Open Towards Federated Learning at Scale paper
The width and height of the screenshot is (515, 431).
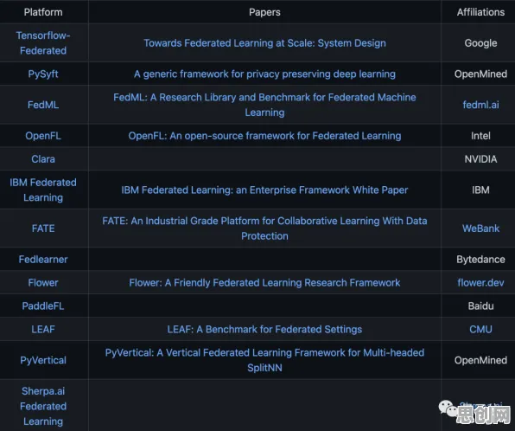(x=264, y=42)
